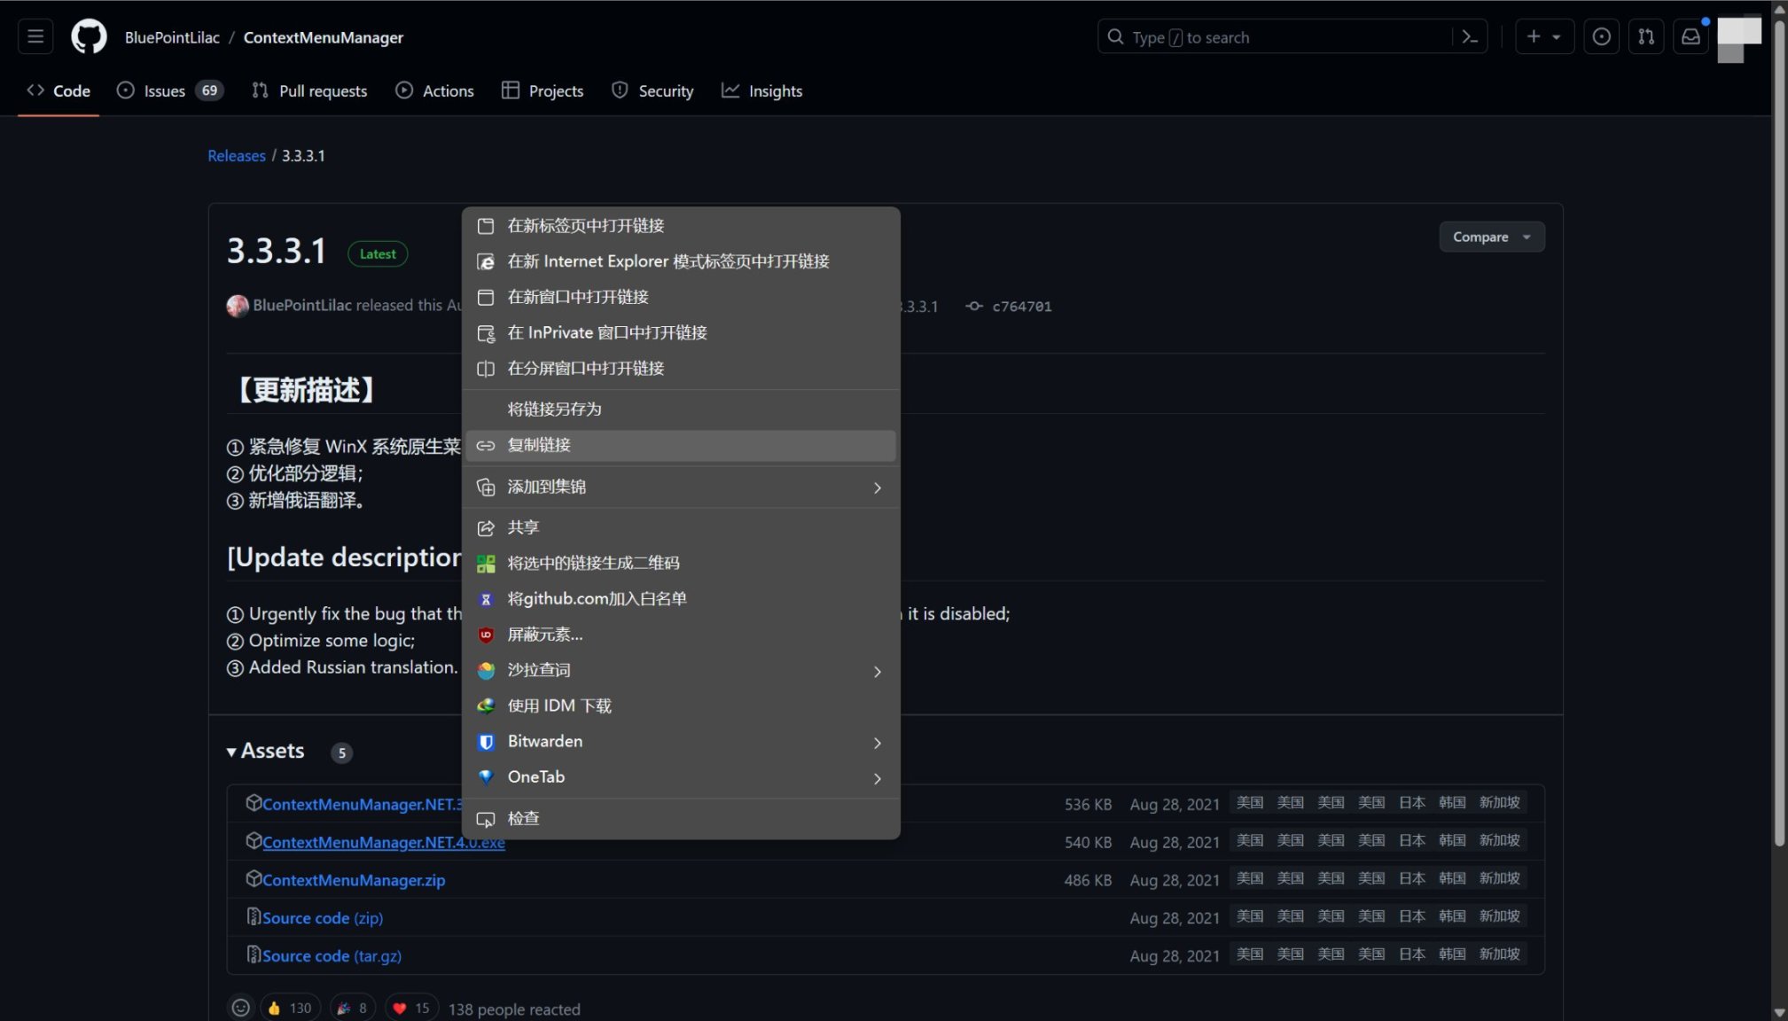Collapse the Assets section triangle
Viewport: 1788px width, 1021px height.
click(231, 752)
